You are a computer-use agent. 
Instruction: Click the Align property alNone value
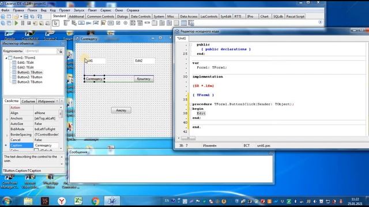coord(46,113)
